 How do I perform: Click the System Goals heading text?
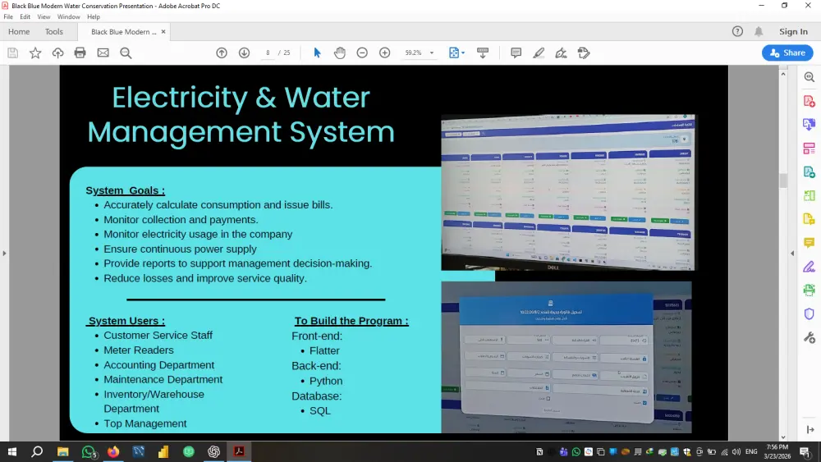point(125,190)
